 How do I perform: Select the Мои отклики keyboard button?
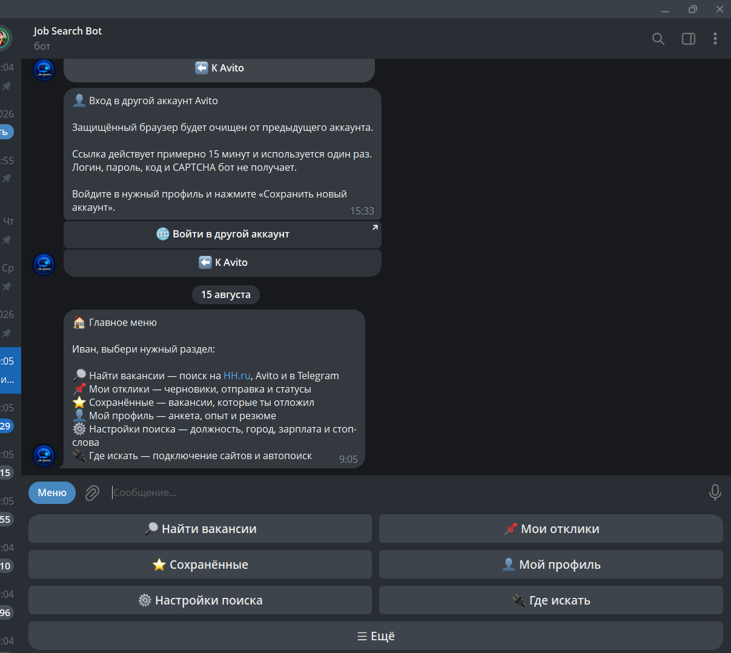(551, 529)
